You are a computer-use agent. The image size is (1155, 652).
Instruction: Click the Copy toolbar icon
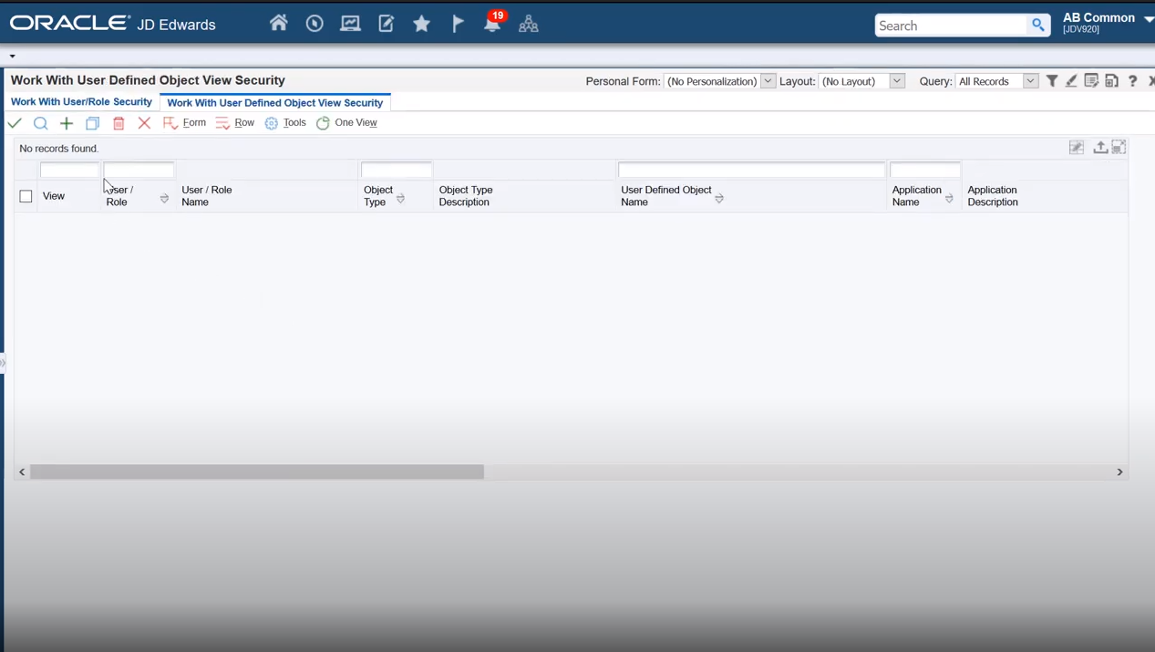tap(92, 123)
